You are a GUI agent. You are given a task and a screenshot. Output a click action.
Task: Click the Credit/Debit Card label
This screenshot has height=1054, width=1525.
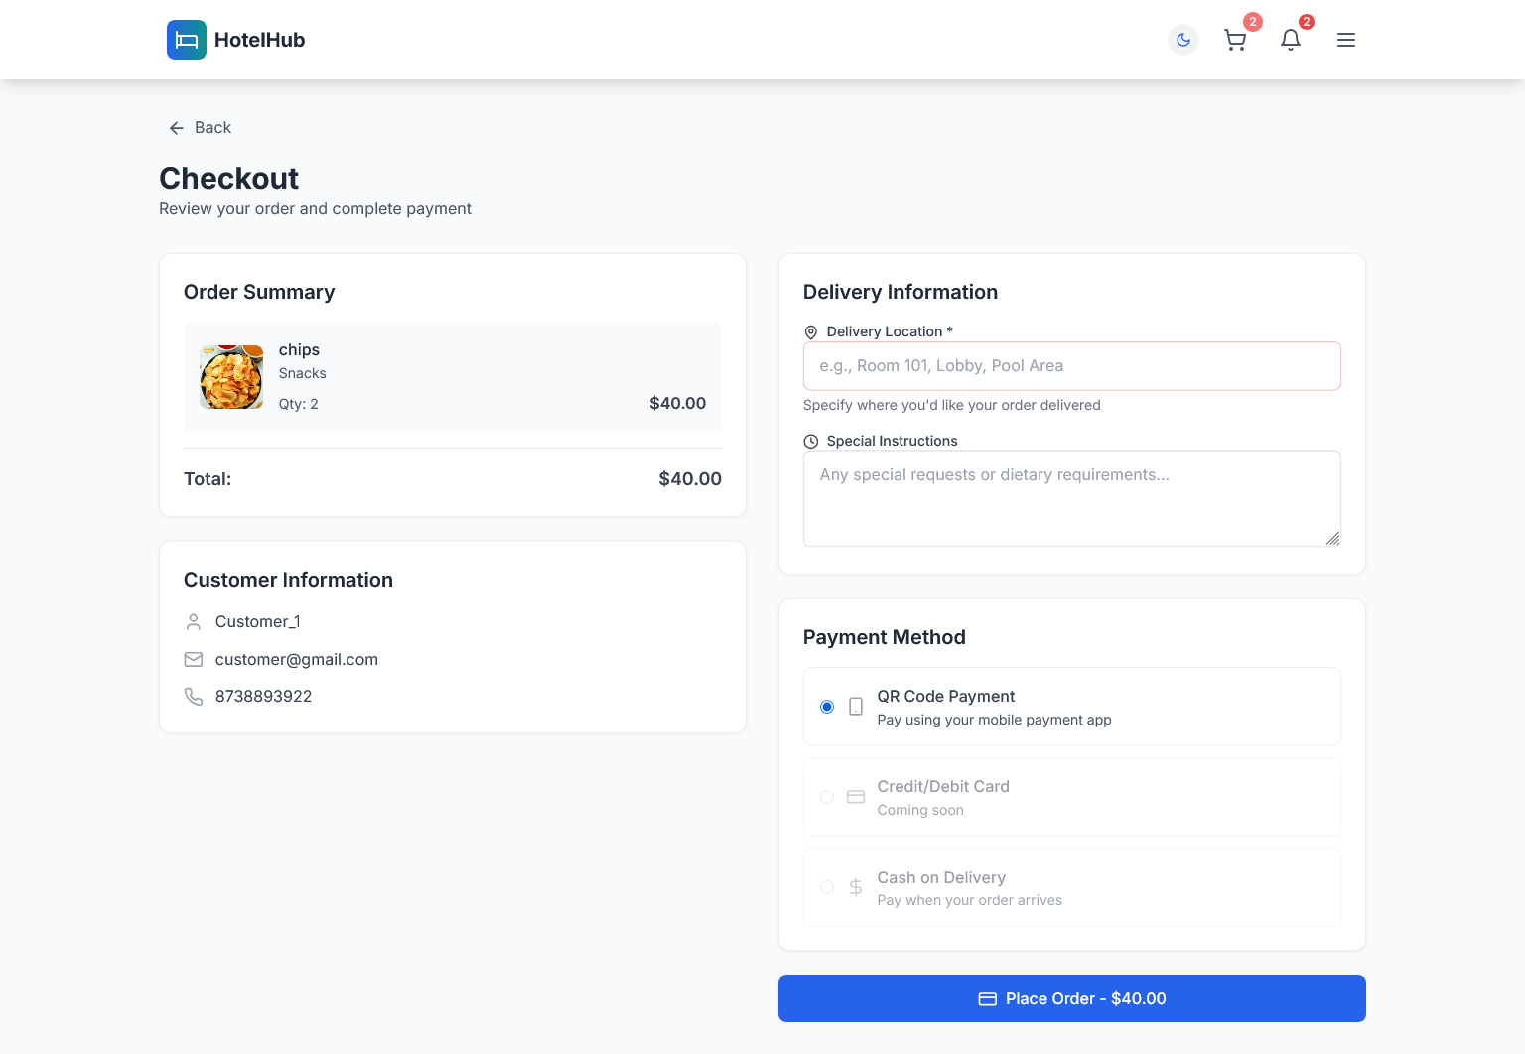pyautogui.click(x=943, y=787)
